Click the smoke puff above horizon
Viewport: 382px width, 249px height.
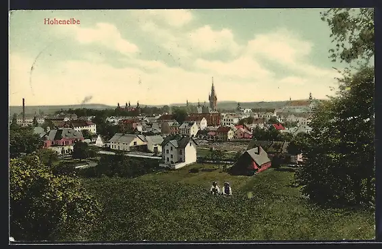coord(87,99)
